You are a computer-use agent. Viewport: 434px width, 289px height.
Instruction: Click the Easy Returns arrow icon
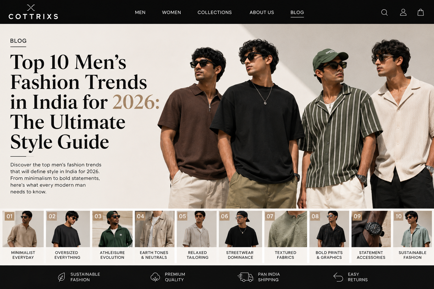[x=338, y=277]
